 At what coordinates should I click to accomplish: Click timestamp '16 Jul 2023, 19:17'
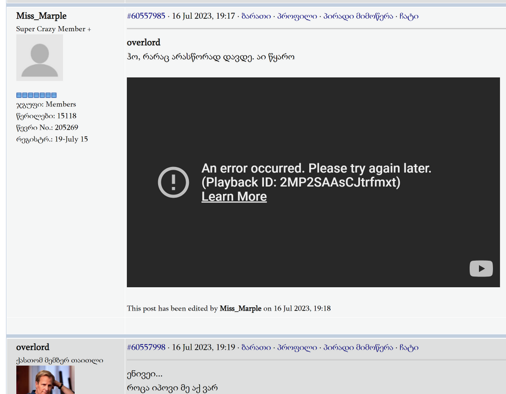(x=203, y=16)
